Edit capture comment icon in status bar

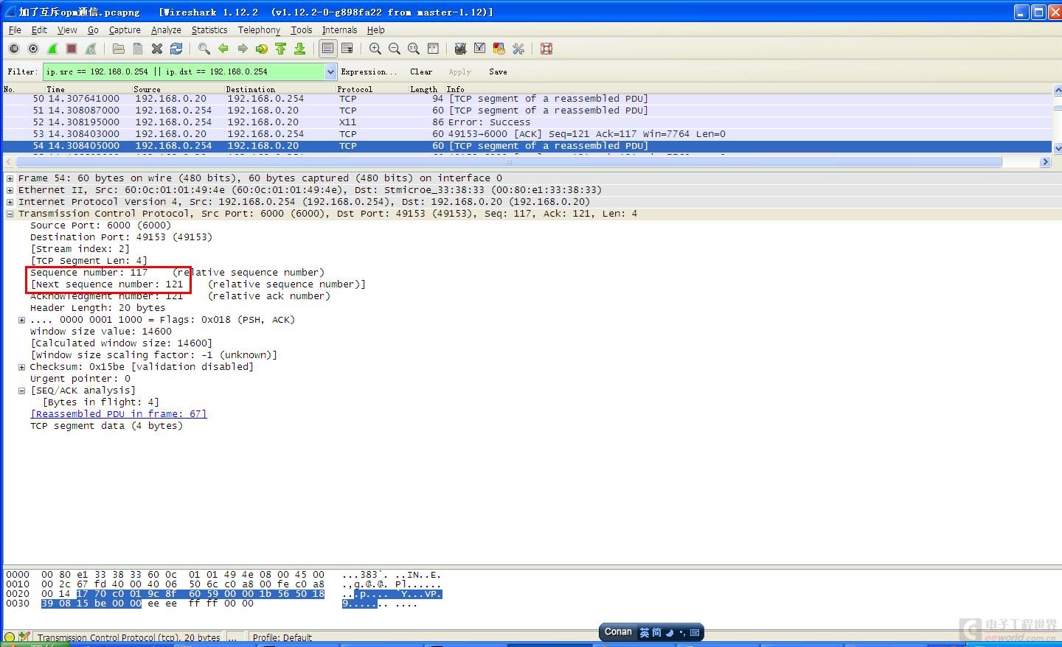24,637
